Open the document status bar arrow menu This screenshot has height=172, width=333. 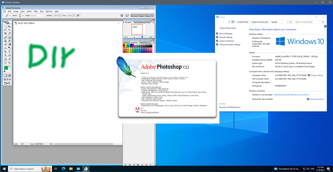point(51,144)
